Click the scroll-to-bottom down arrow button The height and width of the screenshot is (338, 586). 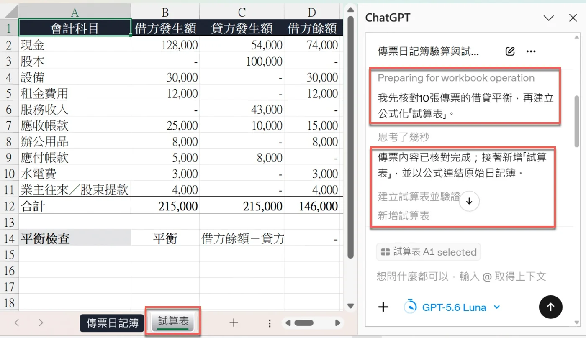pos(469,201)
